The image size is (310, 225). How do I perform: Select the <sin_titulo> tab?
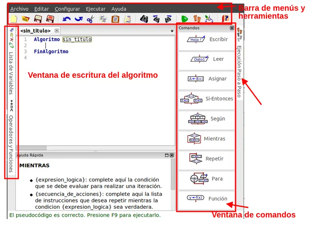35,31
